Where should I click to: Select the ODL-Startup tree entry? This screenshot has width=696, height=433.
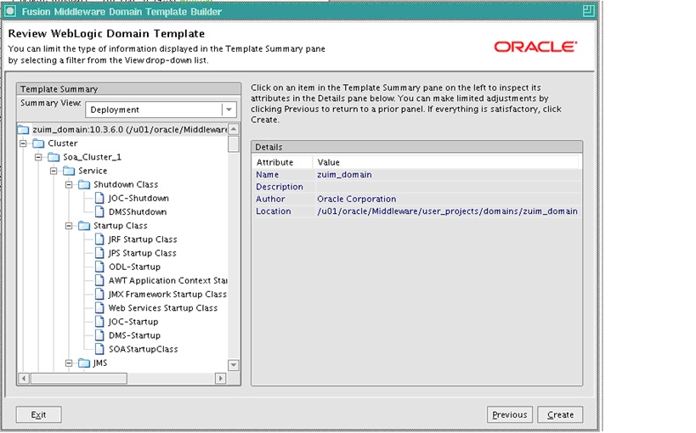[x=134, y=267]
